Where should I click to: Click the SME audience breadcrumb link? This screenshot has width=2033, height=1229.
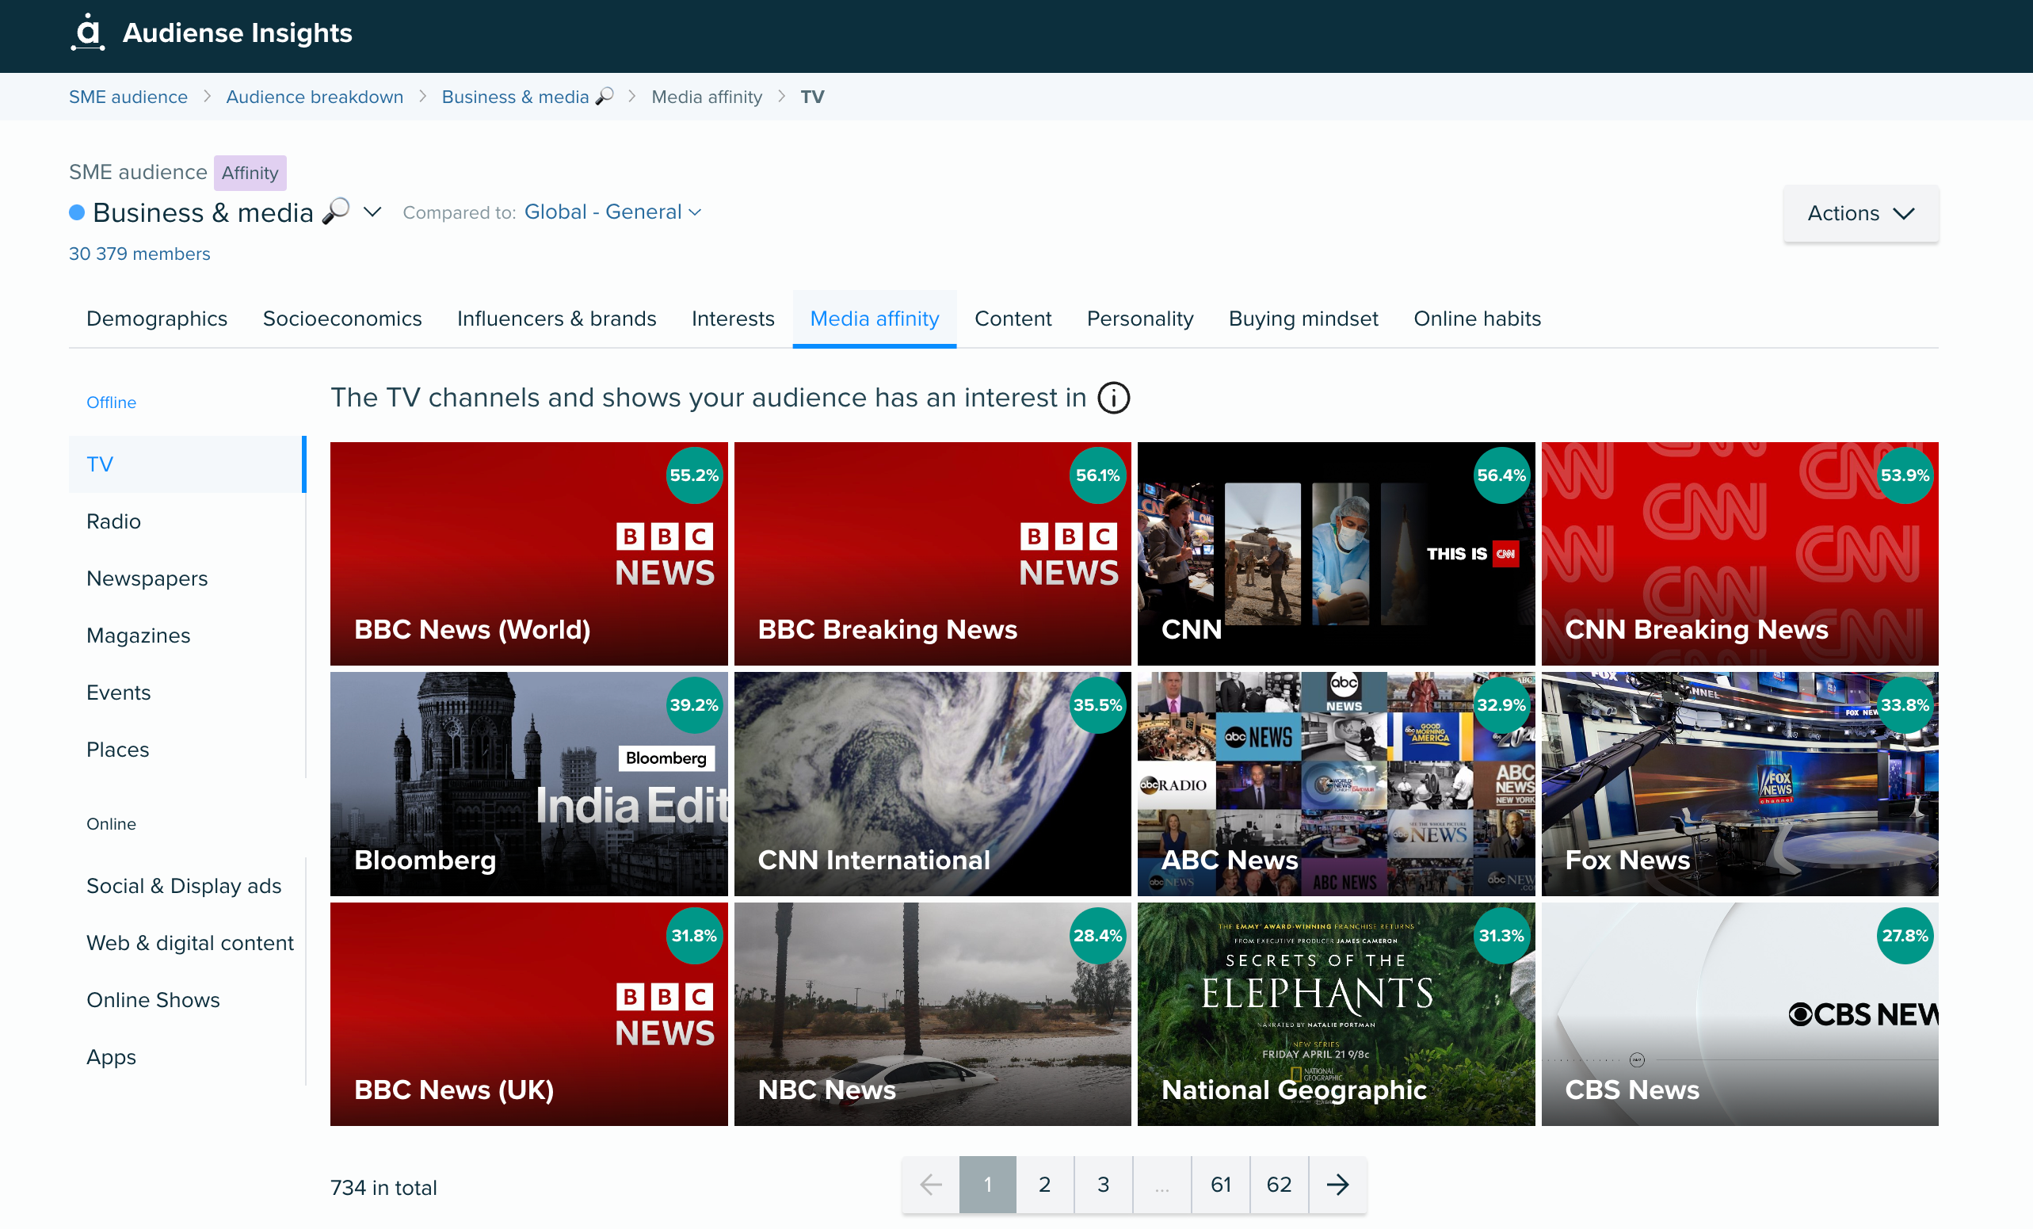point(129,97)
